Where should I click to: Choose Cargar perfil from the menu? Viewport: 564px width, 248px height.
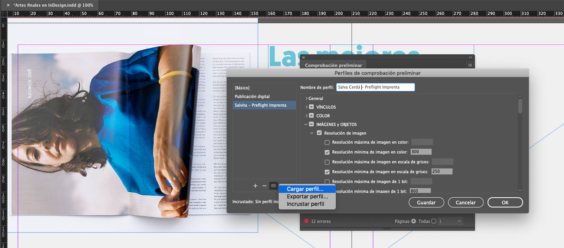[x=305, y=189]
